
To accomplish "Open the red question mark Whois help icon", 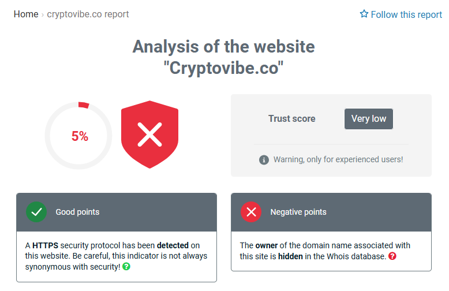I will pos(392,256).
